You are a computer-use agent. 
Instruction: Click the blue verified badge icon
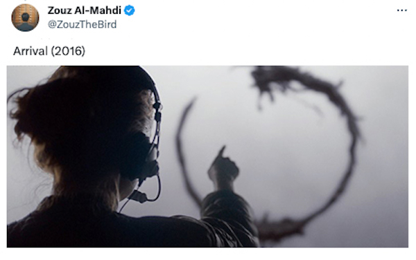pos(130,10)
